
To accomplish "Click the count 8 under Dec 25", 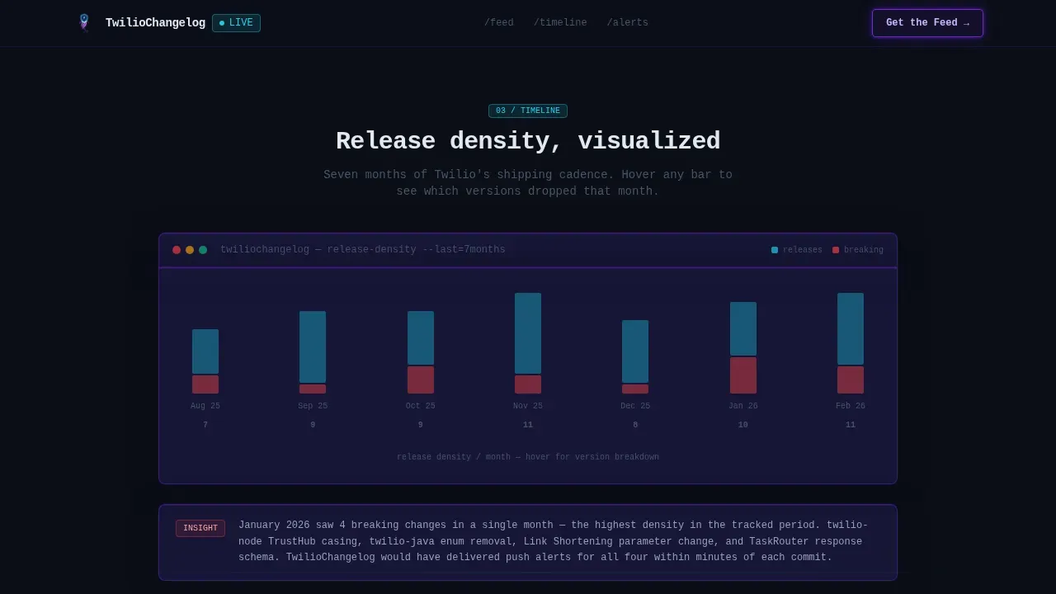I will tap(635, 425).
